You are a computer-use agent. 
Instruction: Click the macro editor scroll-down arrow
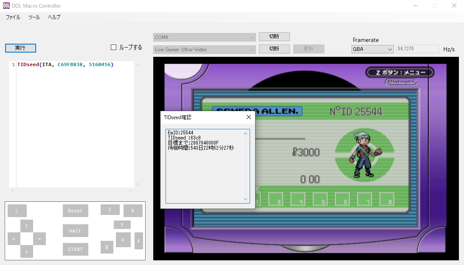click(138, 184)
